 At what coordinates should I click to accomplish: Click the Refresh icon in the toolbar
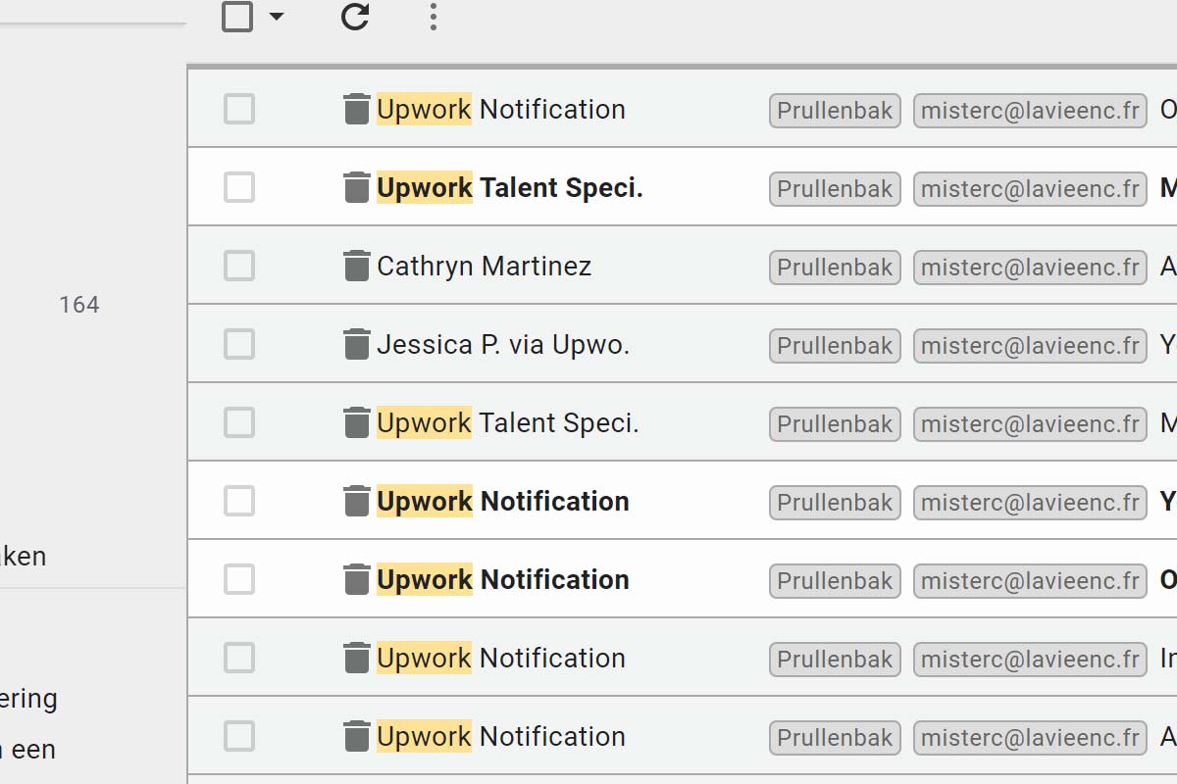coord(355,17)
